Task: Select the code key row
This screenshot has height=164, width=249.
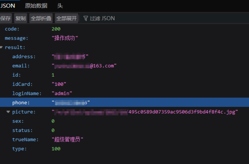Action: point(124,29)
